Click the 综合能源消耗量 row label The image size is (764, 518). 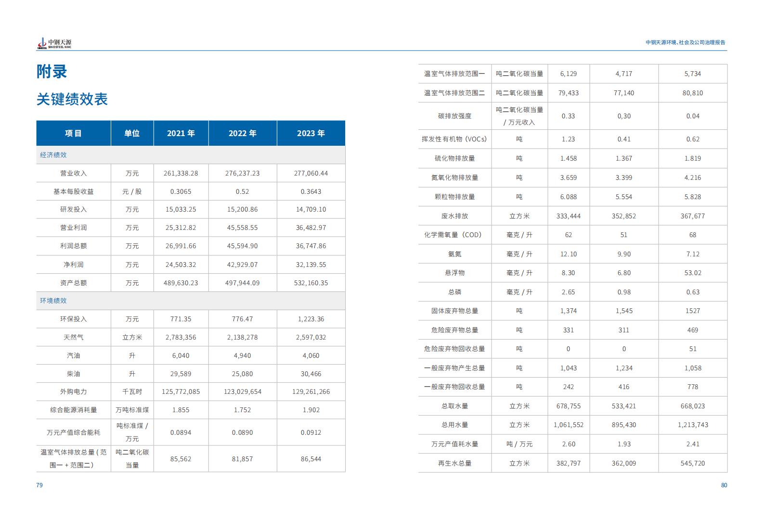(73, 410)
